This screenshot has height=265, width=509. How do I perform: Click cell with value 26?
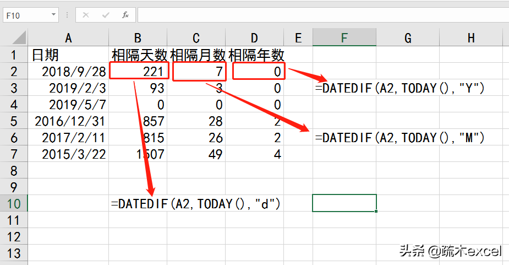(x=196, y=138)
